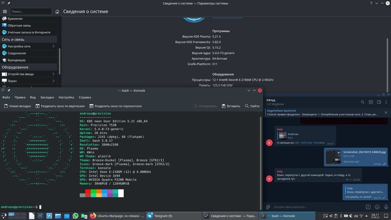Focus the Schreibe deine Nachricht field
Viewport: 391px width, 220px height.
[318, 207]
